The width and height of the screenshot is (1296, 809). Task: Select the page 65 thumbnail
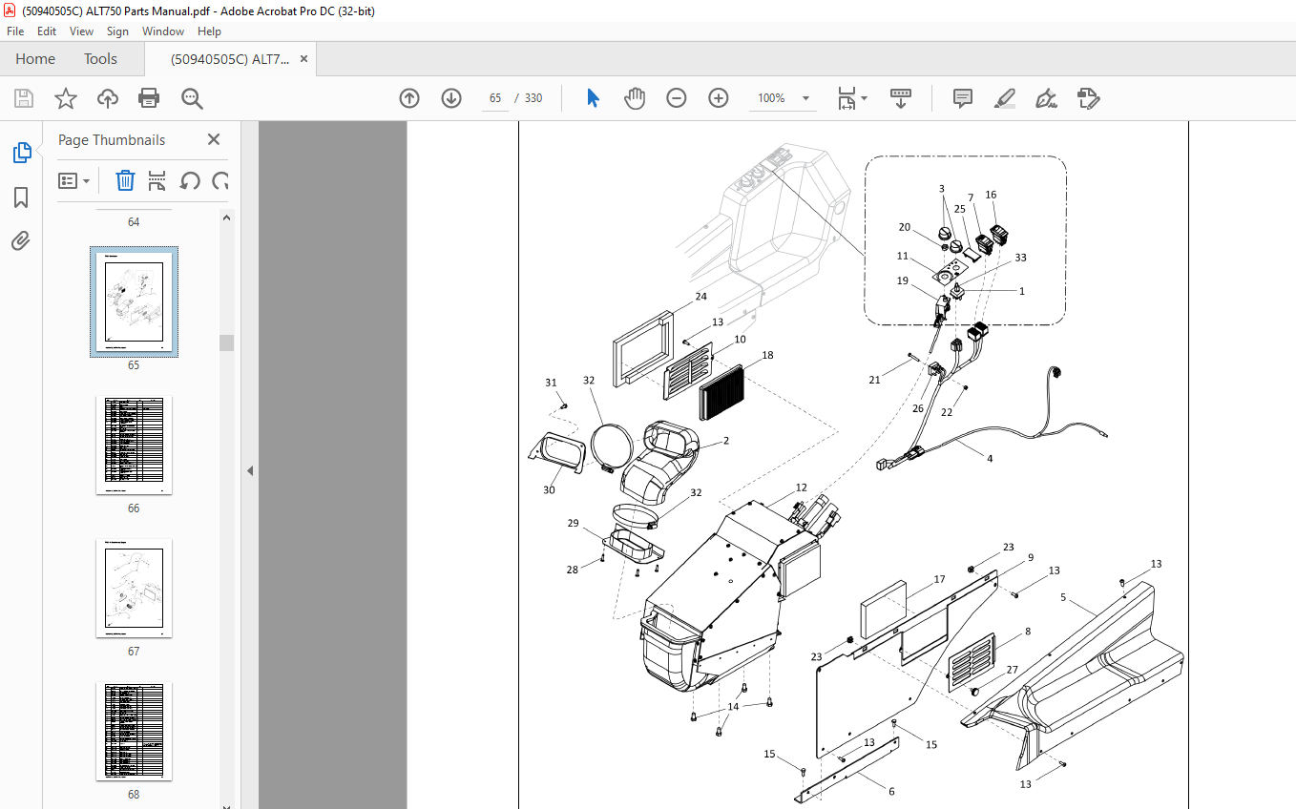134,301
